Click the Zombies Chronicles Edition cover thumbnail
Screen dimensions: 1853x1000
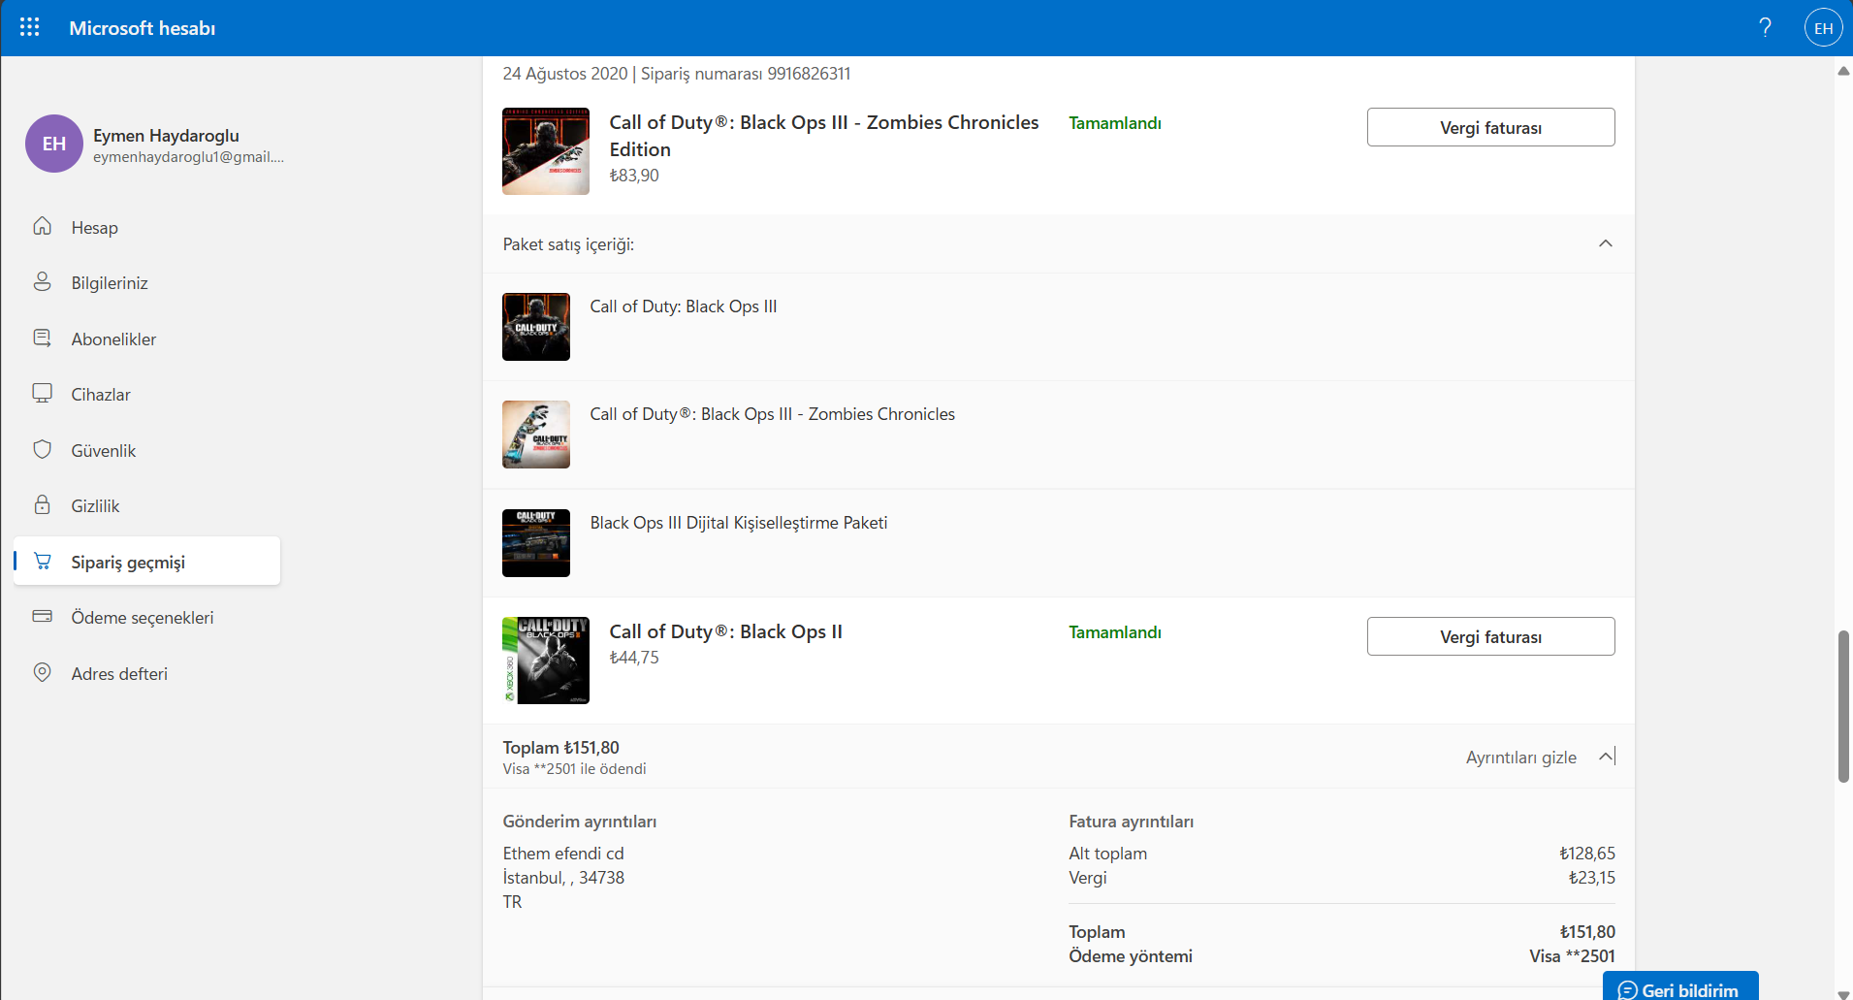tap(546, 151)
